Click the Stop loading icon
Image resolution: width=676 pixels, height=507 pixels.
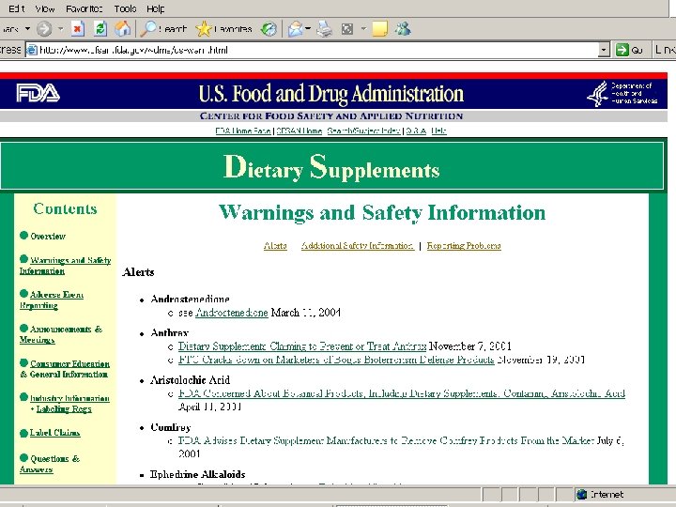click(x=78, y=29)
